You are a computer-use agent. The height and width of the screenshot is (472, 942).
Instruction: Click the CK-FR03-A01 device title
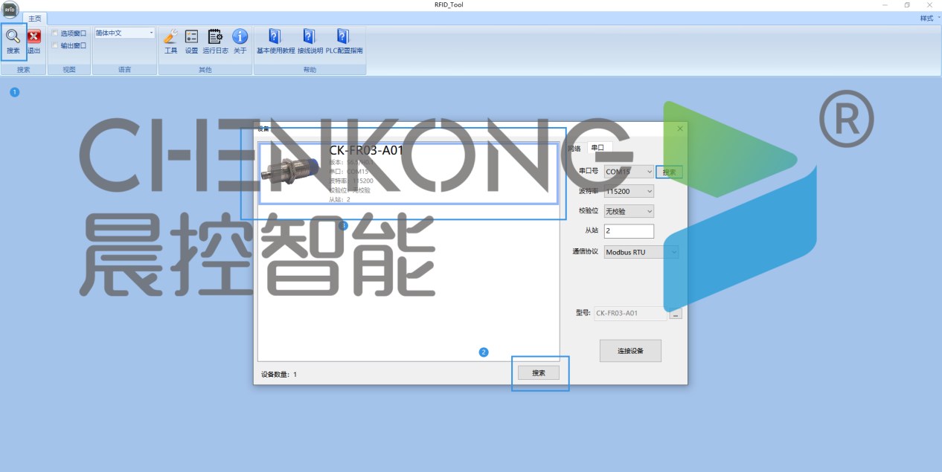(x=366, y=150)
